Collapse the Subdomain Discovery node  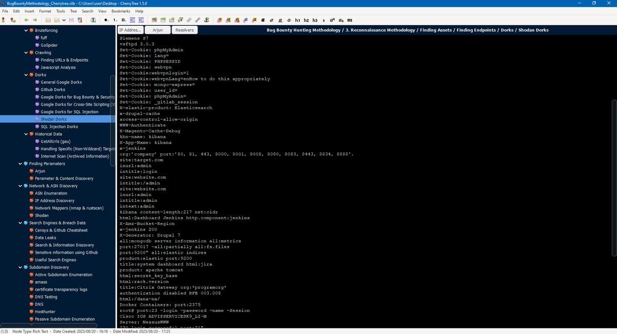point(20,268)
